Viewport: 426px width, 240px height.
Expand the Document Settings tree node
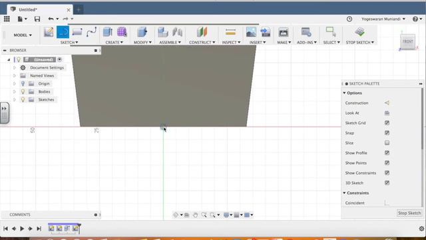(x=15, y=68)
